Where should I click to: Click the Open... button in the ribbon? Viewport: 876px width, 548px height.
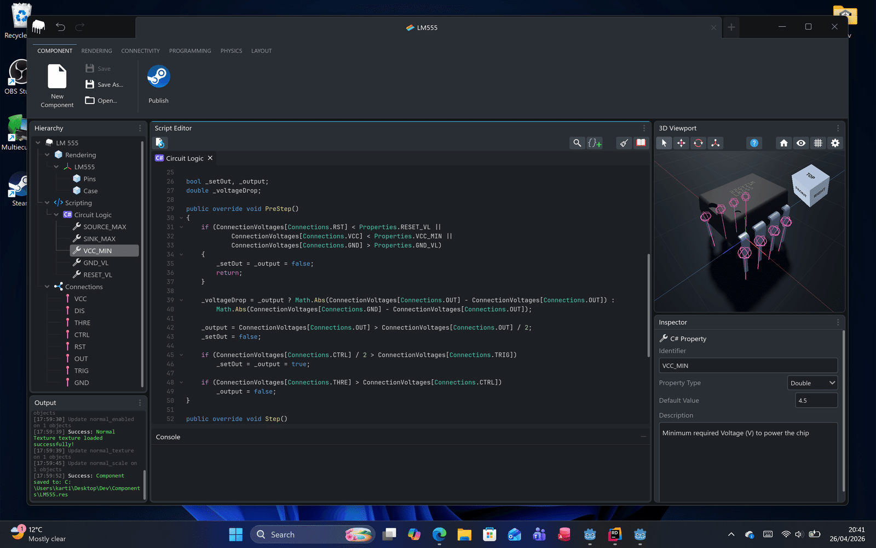[101, 101]
